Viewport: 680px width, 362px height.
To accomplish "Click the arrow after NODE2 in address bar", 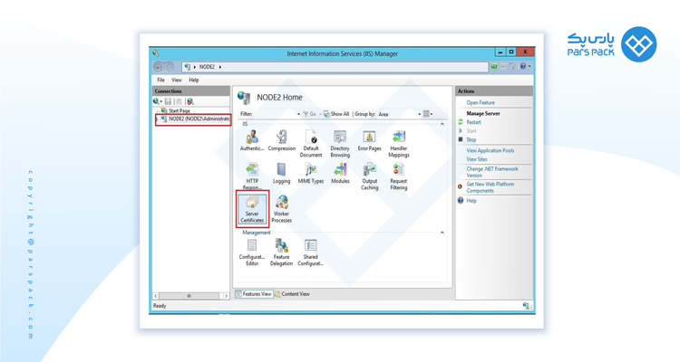I will point(220,67).
